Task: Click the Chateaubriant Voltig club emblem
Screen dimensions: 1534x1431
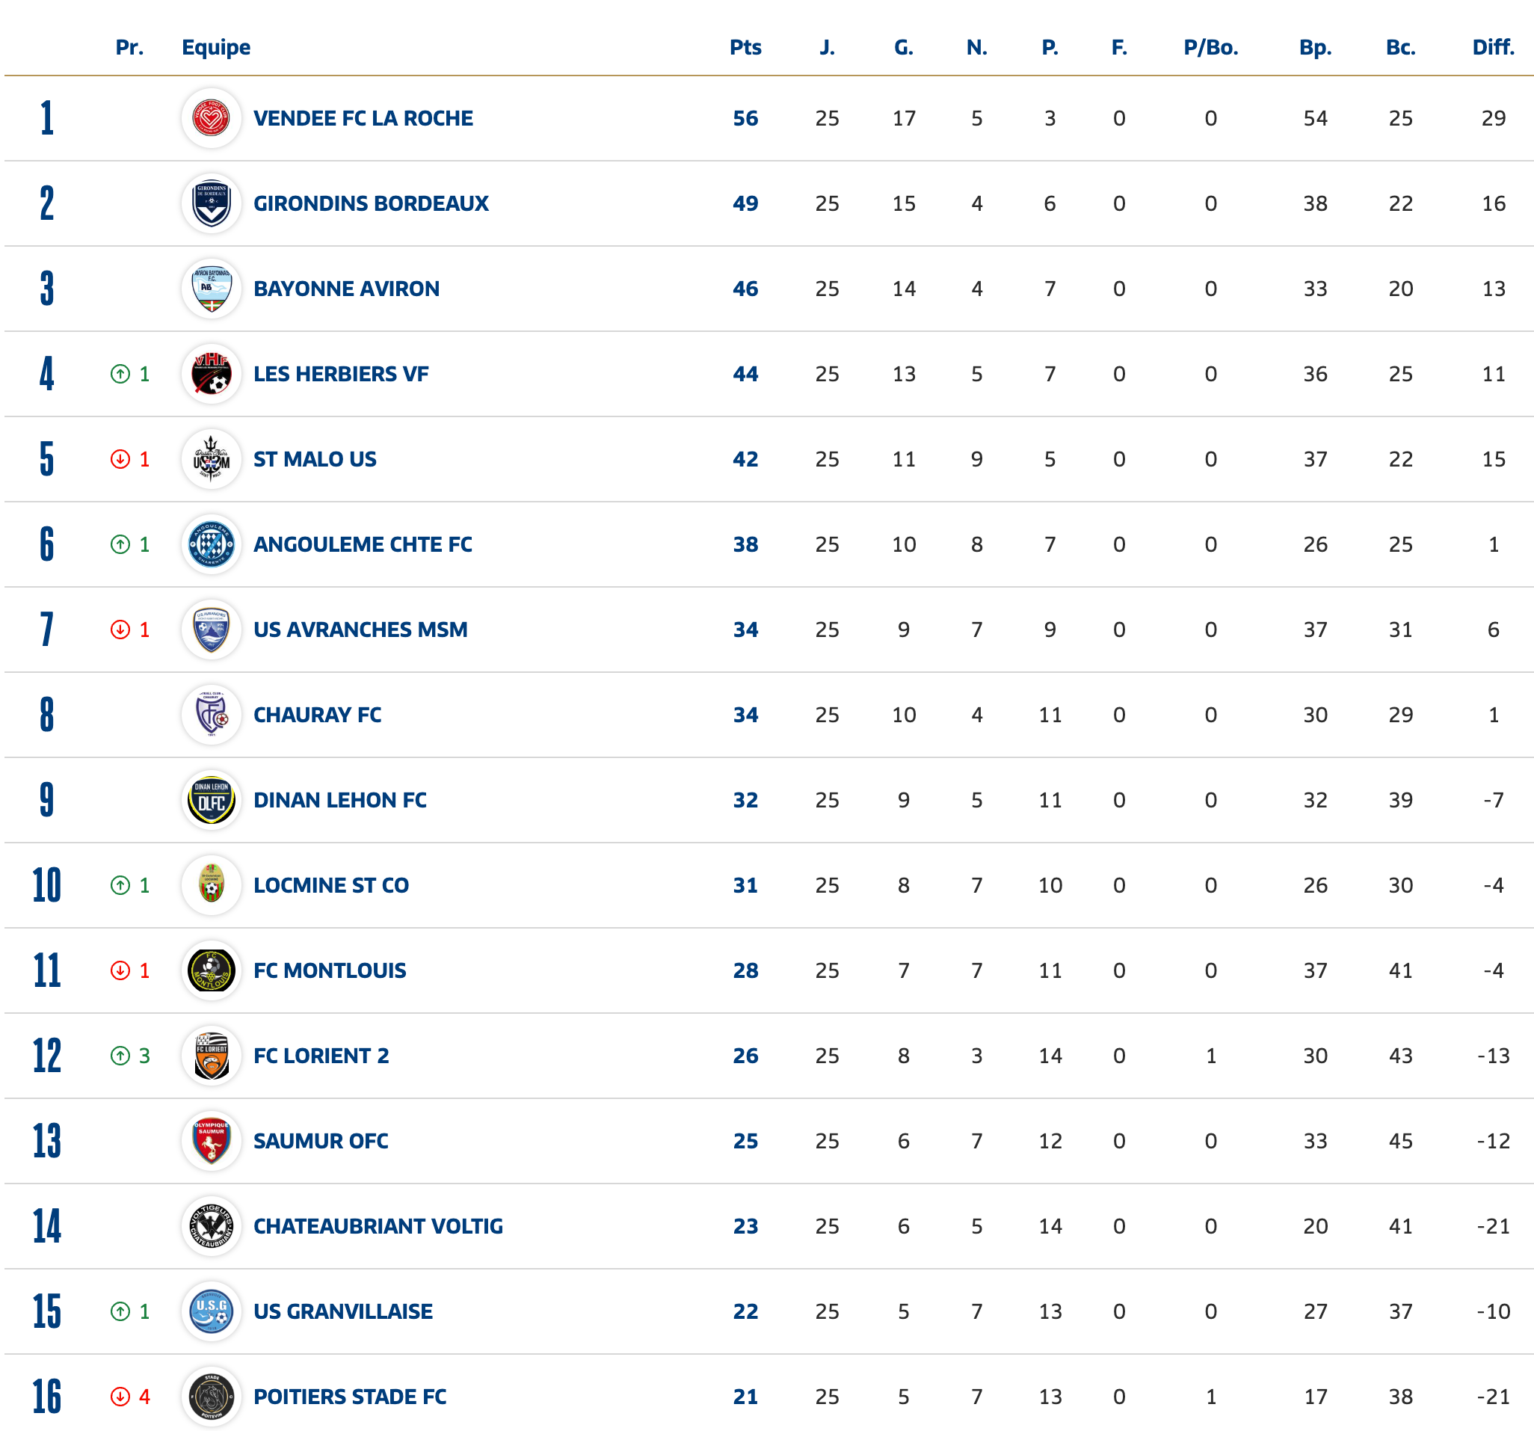Action: [212, 1226]
